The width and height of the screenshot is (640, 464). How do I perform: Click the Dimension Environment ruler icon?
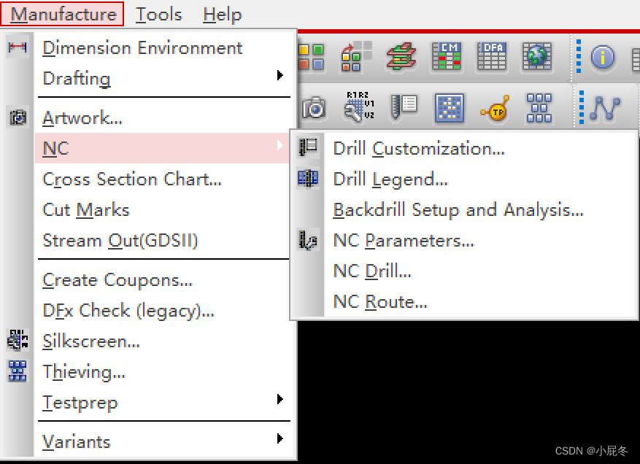pyautogui.click(x=18, y=47)
